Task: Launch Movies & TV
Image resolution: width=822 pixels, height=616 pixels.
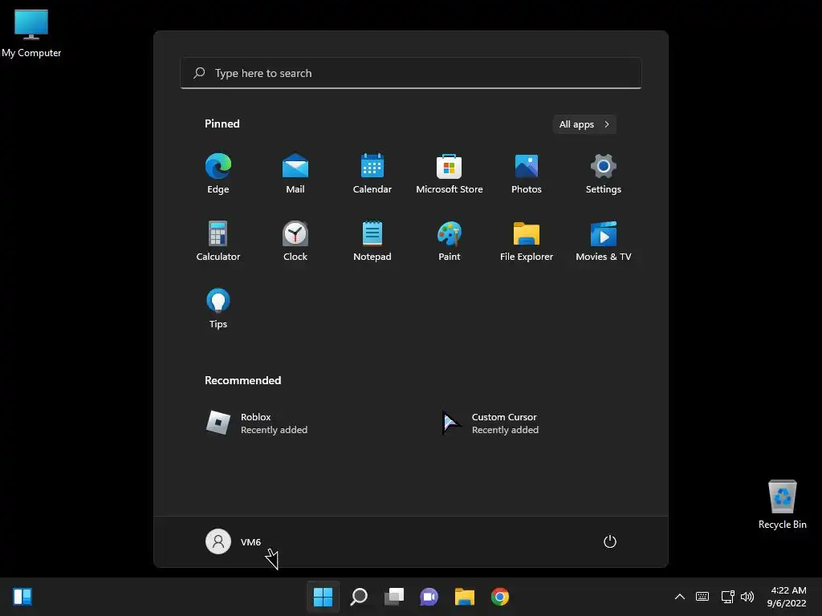Action: pyautogui.click(x=604, y=241)
